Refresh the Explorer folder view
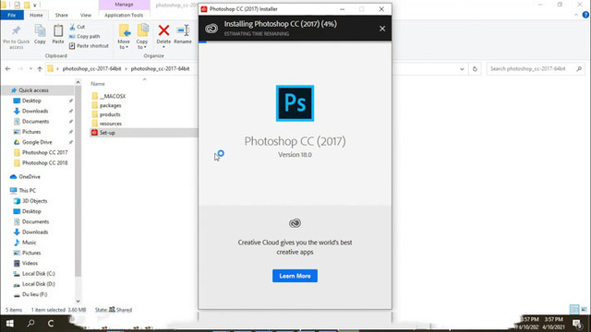Screen dimensions: 591x332 pyautogui.click(x=475, y=69)
